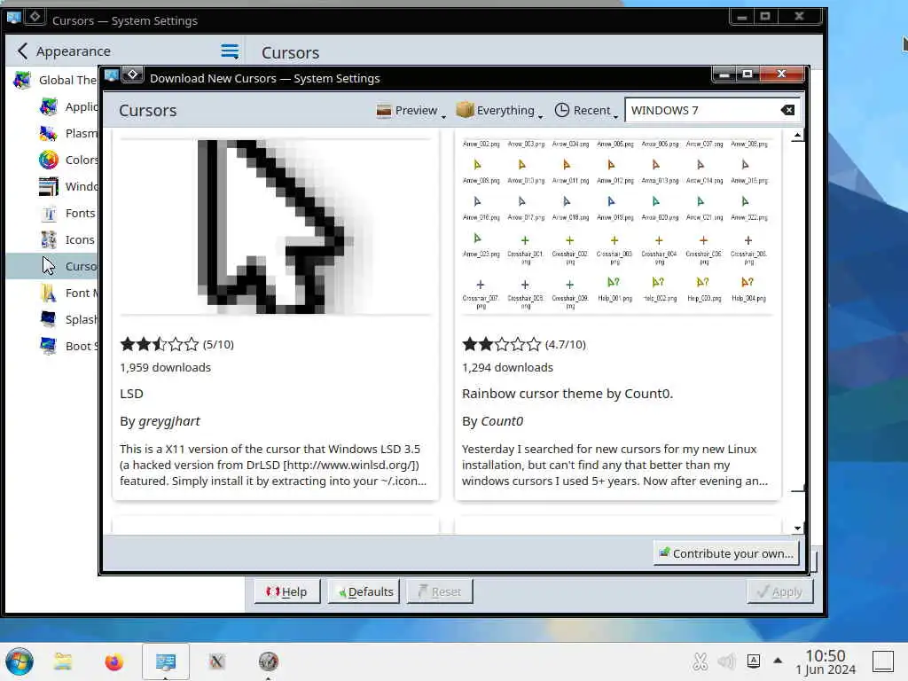908x681 pixels.
Task: Click 1,294 downloads text
Action: [x=508, y=368]
